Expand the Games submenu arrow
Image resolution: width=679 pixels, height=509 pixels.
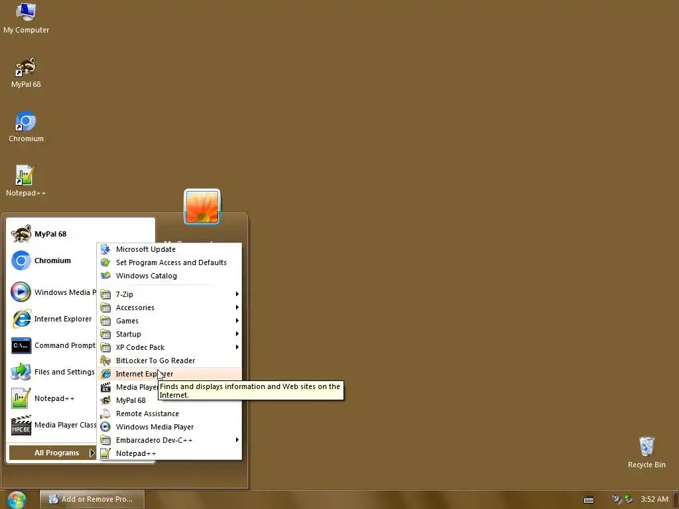(x=237, y=321)
